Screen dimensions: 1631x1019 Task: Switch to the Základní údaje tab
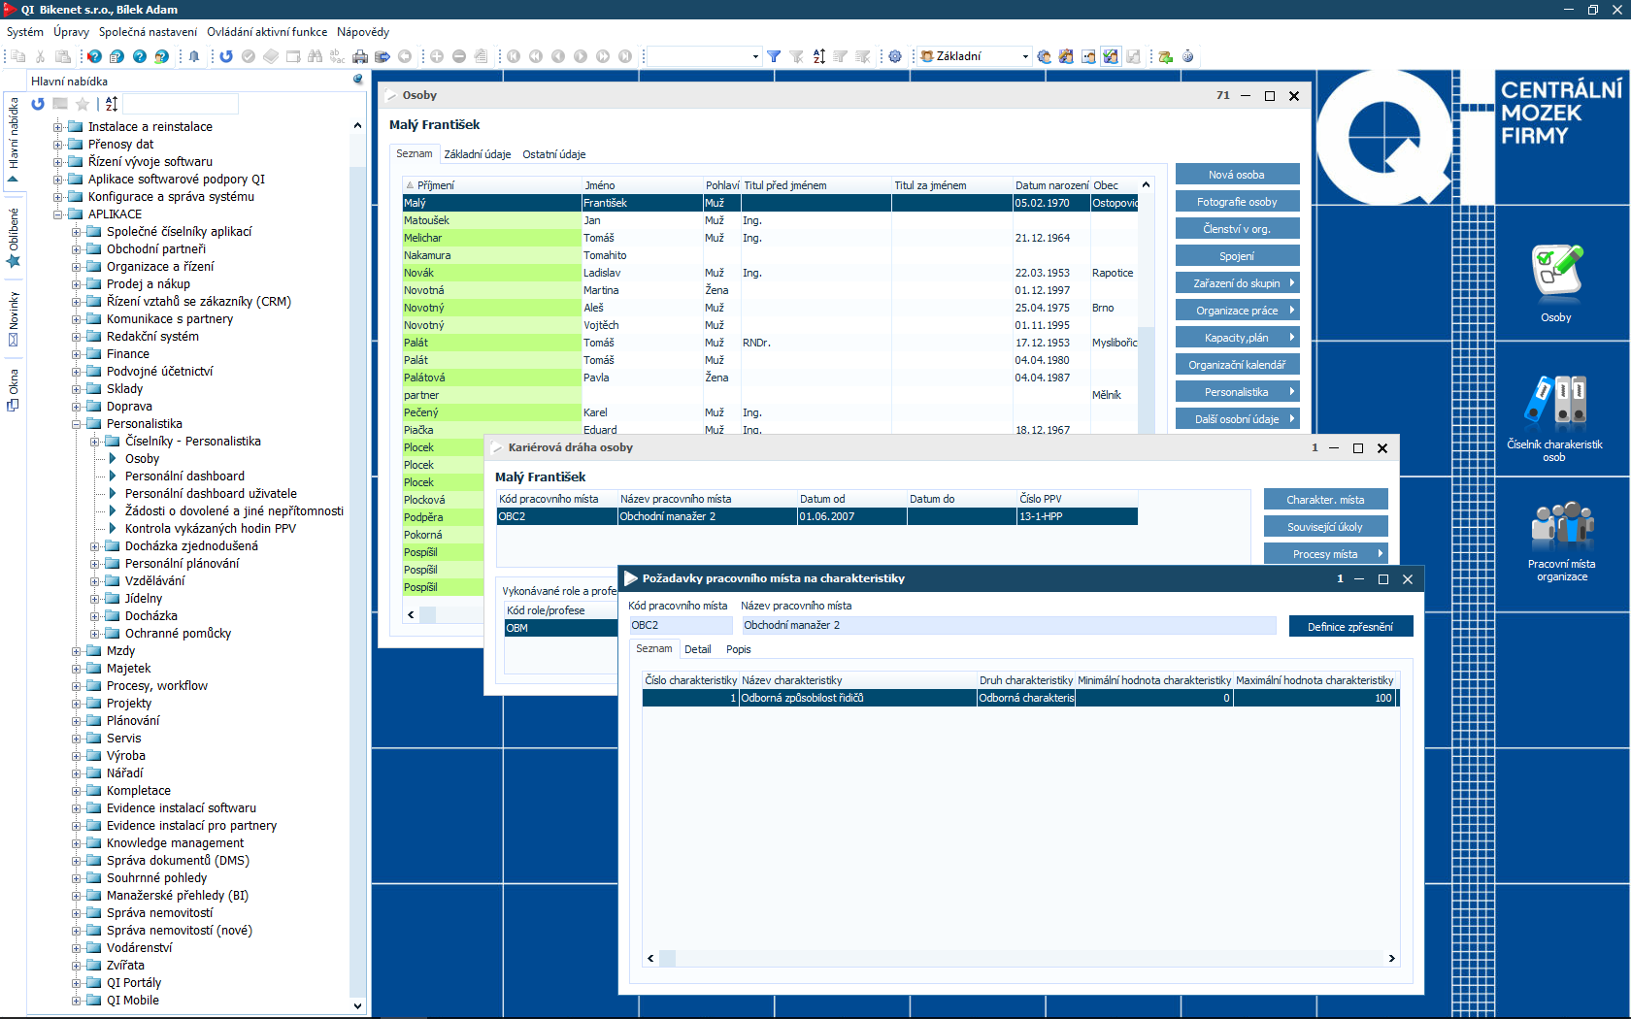[x=477, y=154]
